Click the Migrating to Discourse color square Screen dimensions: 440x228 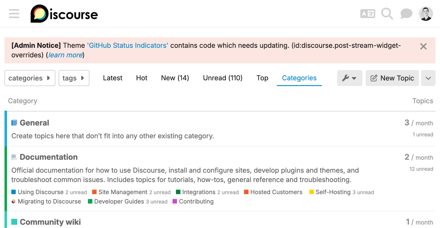tap(13, 201)
